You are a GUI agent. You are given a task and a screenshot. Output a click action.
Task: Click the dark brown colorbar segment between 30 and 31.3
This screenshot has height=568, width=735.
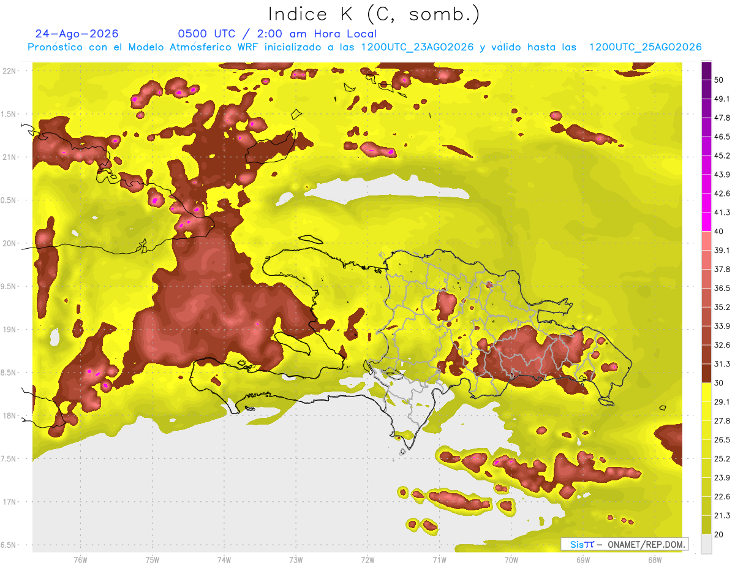pos(706,373)
